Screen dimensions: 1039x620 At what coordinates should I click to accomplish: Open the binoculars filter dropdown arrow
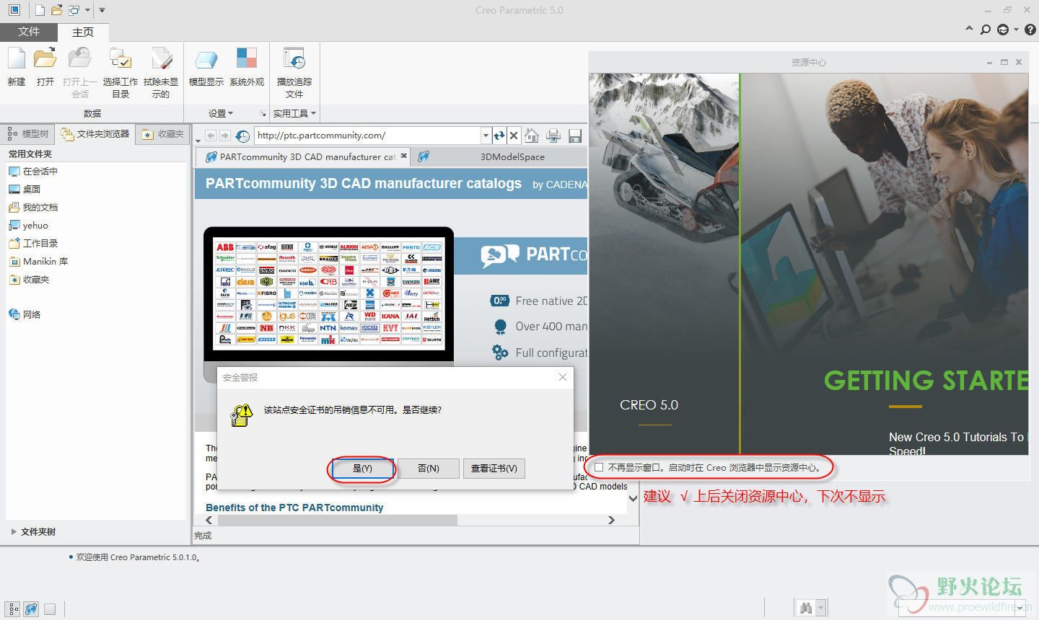821,608
